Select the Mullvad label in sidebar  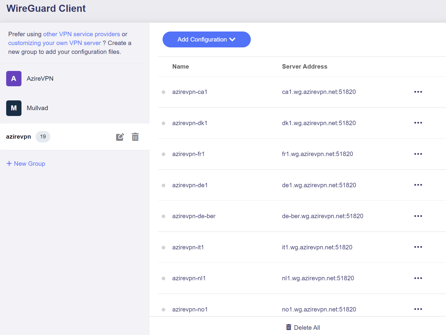pos(37,108)
